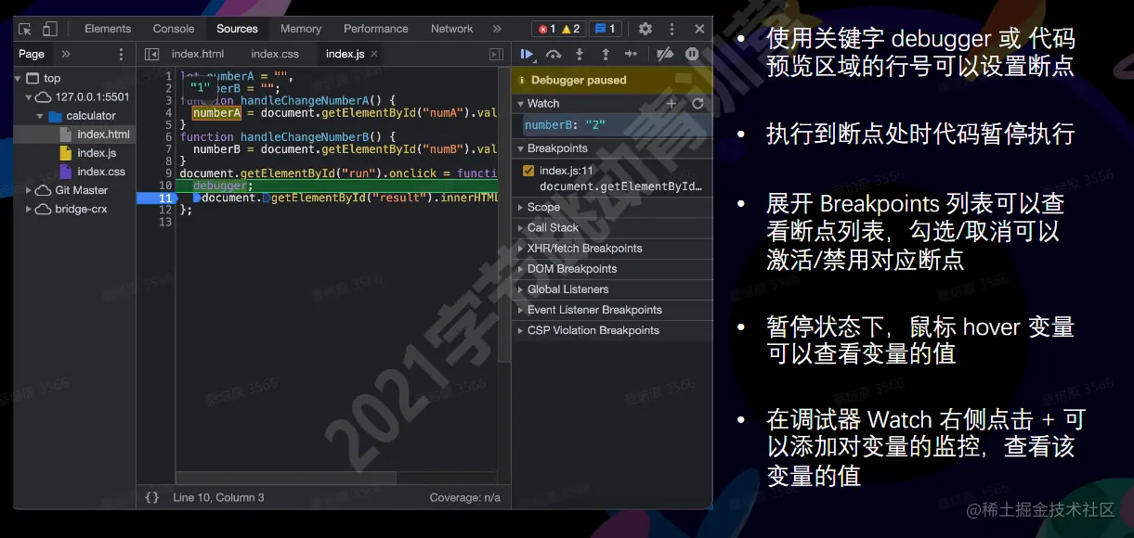The image size is (1134, 538).
Task: Collapse the calculator folder
Action: point(40,116)
